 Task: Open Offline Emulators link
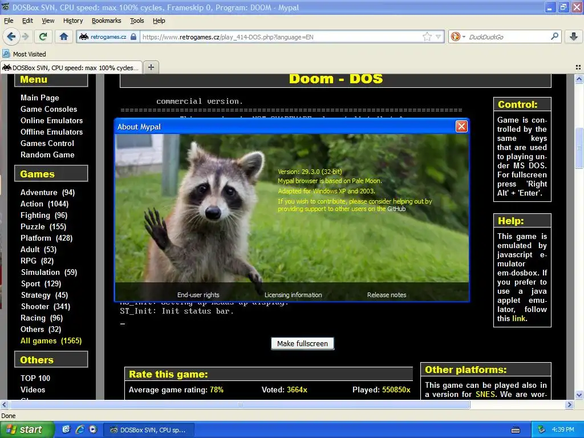(52, 132)
